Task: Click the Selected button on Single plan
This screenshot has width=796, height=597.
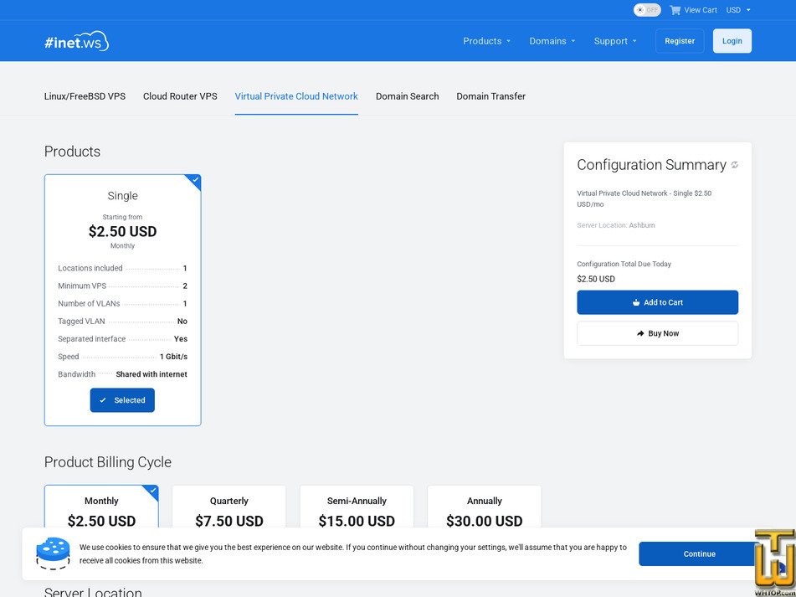Action: pyautogui.click(x=122, y=400)
